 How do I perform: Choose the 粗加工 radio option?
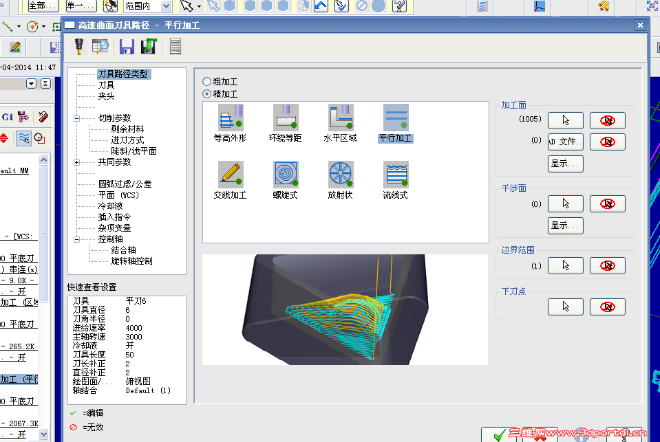[206, 79]
